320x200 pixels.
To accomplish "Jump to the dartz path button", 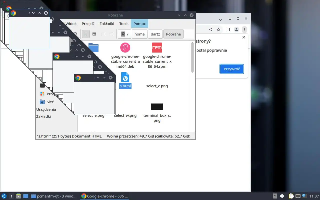I will tap(155, 34).
